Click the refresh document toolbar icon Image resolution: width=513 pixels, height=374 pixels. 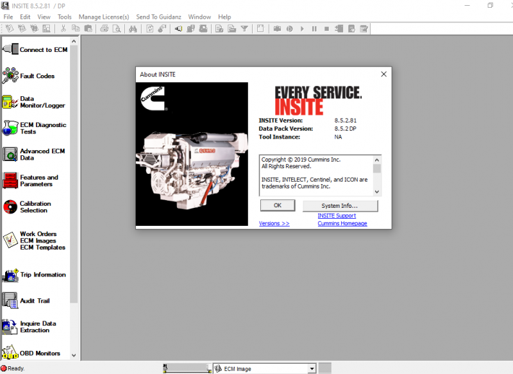[150, 29]
